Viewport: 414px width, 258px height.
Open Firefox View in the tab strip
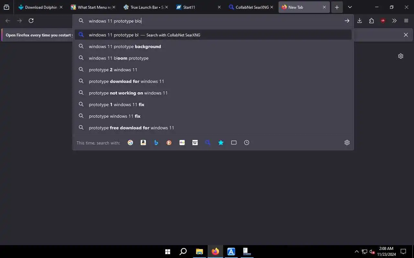tap(6, 7)
